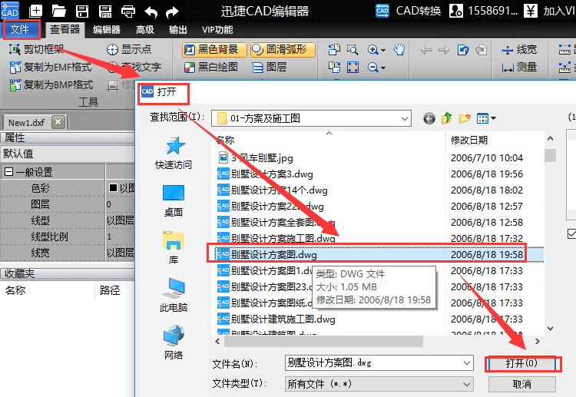The image size is (576, 397).
Task: Click the 显示点 tool
Action: [129, 49]
